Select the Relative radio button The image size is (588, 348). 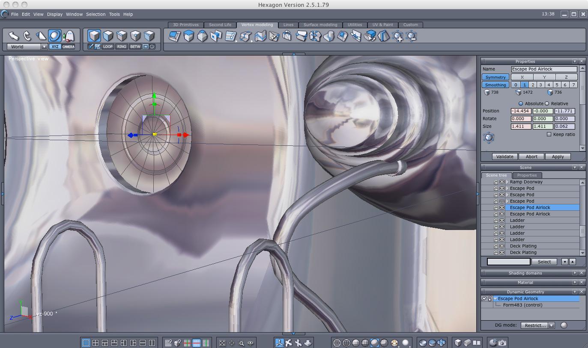coord(547,103)
